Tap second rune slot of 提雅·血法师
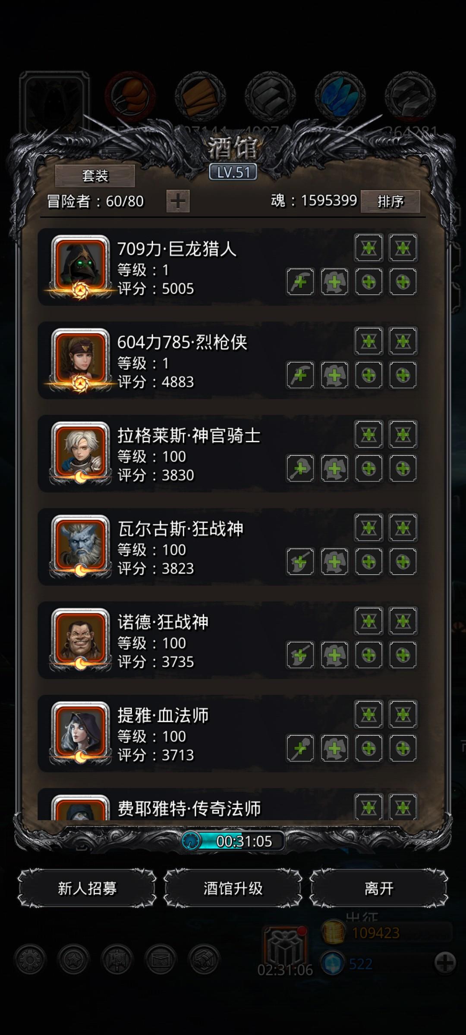Viewport: 466px width, 1035px height. [403, 715]
